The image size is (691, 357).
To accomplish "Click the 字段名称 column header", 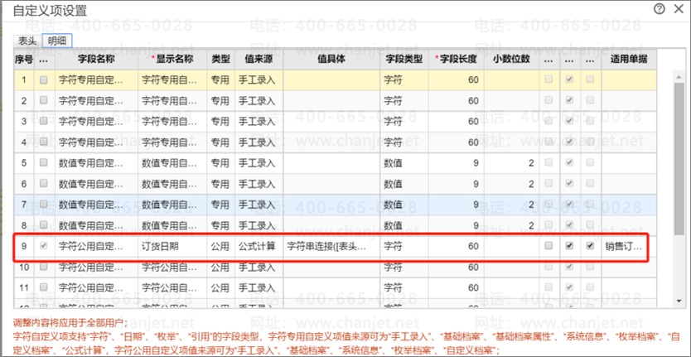I will tap(96, 59).
